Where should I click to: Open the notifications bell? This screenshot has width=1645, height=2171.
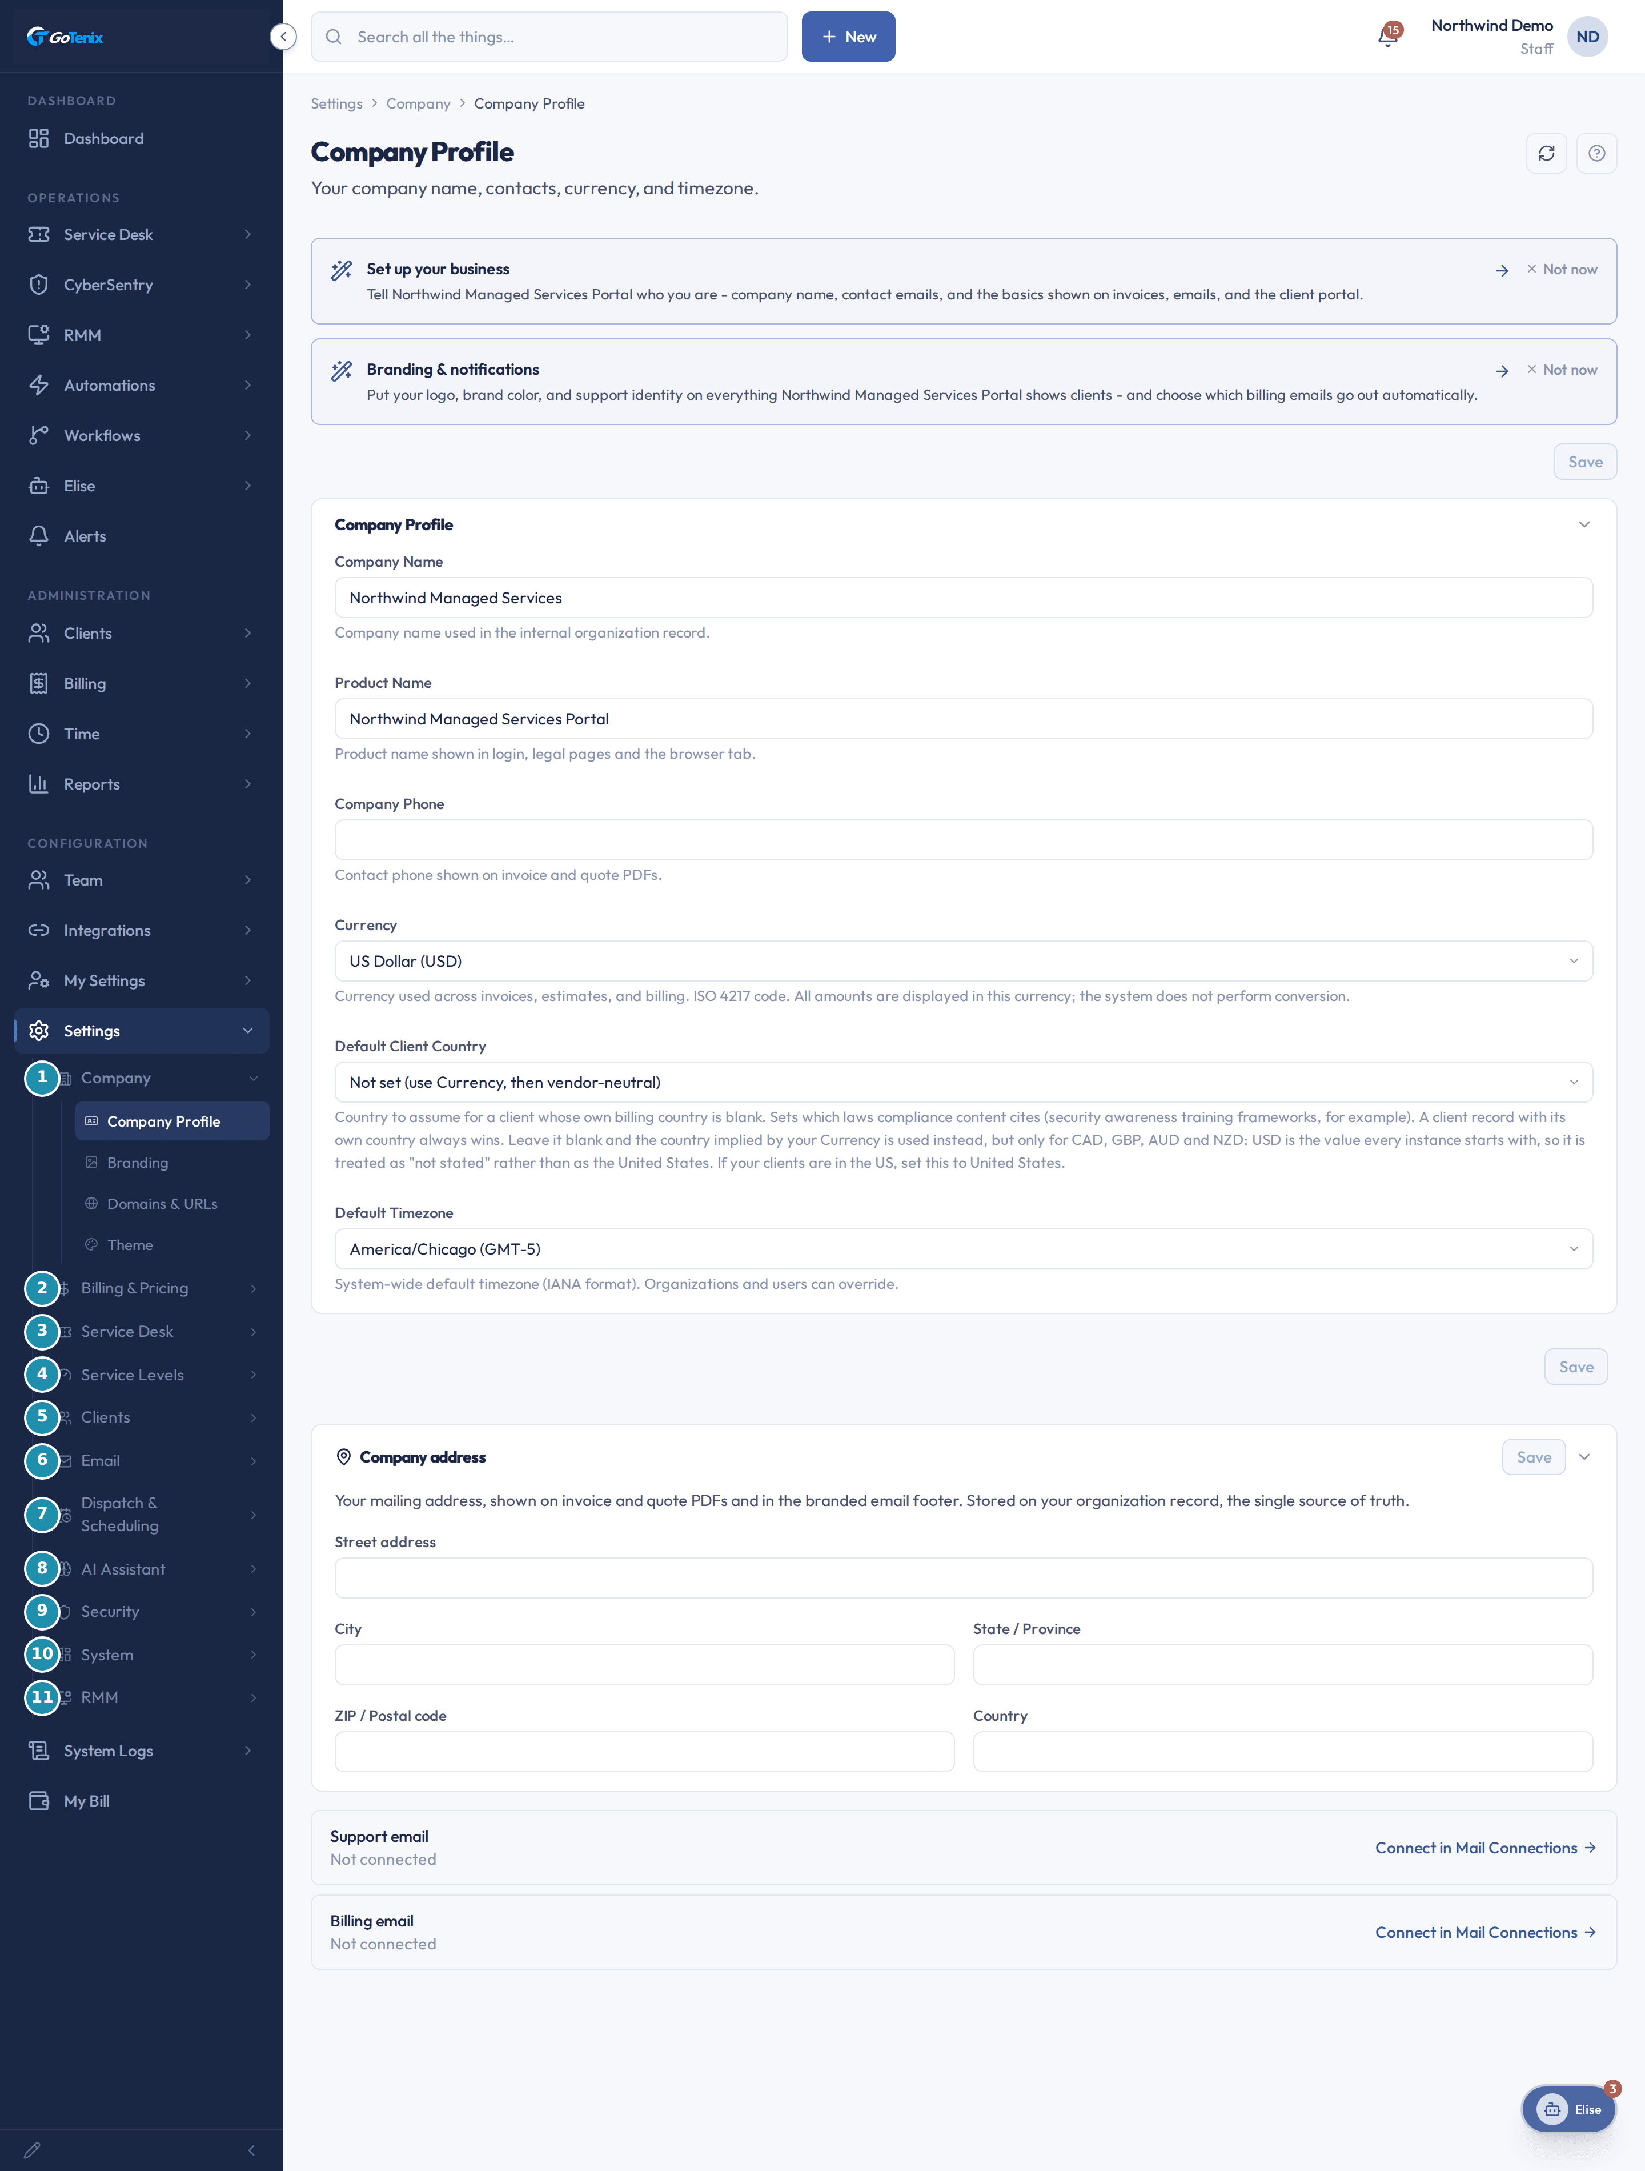[x=1388, y=37]
